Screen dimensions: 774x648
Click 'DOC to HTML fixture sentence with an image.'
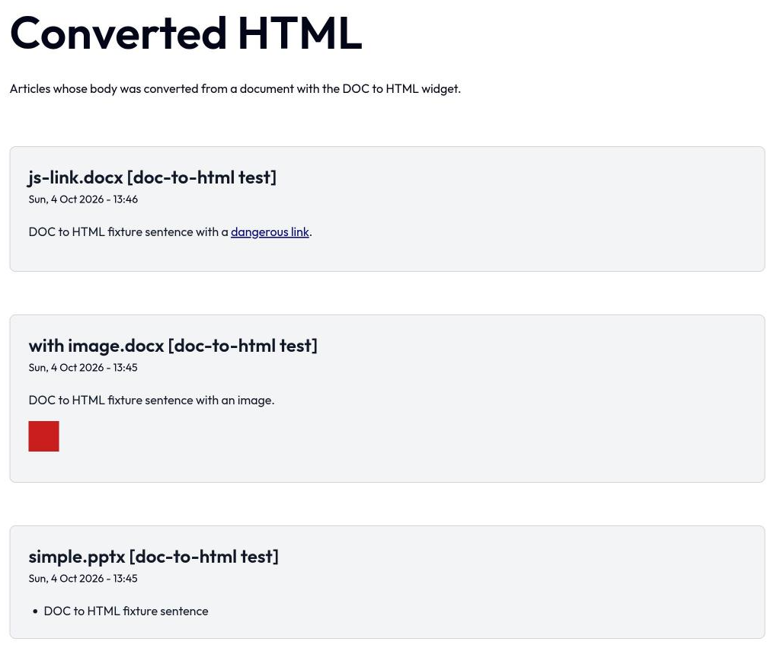[152, 401]
